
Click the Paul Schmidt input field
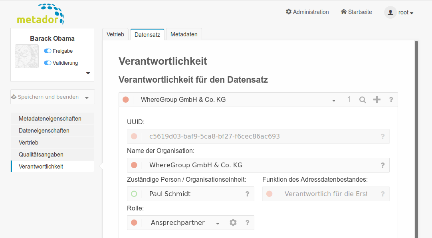[x=190, y=194]
